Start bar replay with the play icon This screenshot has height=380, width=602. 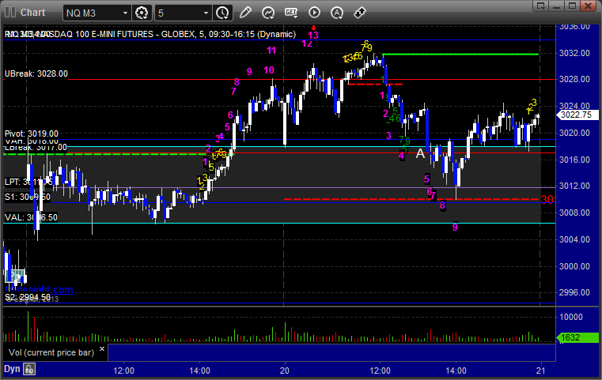pos(314,13)
